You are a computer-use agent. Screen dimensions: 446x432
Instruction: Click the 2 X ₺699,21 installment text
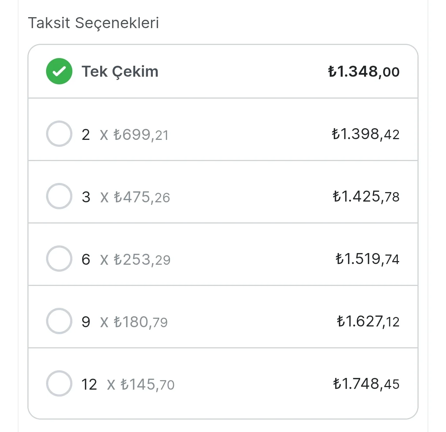[x=125, y=135]
